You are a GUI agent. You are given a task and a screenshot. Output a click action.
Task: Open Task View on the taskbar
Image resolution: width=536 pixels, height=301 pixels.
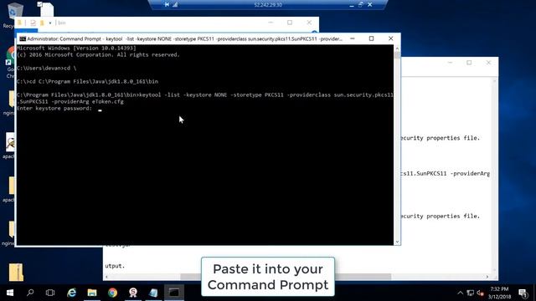pyautogui.click(x=50, y=293)
